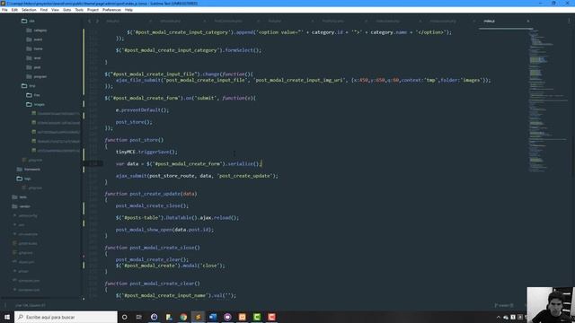Close the active rightmost tab

click(528, 22)
